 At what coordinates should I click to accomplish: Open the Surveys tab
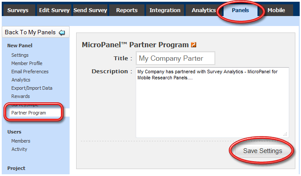pos(18,10)
